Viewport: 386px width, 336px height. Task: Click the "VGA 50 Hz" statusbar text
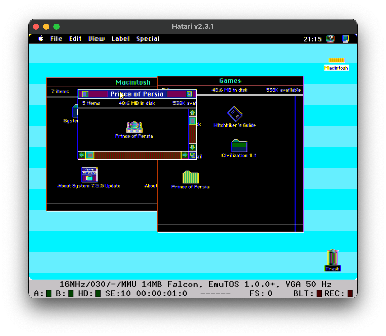[308, 284]
